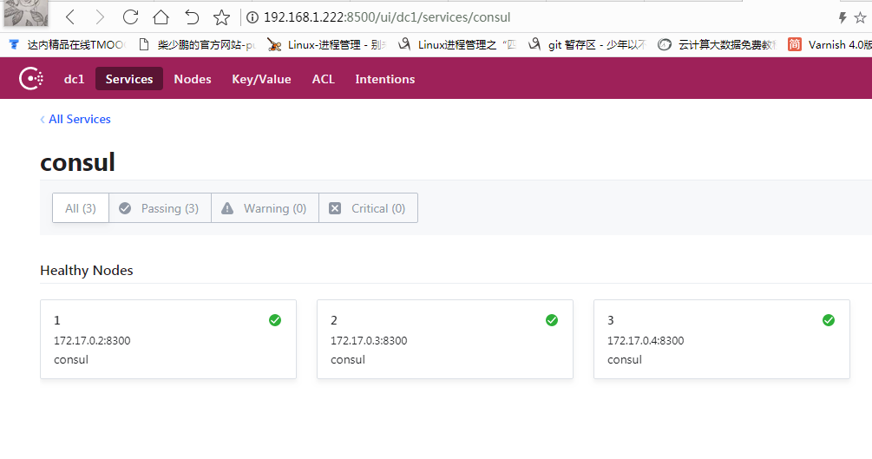Click the Healthy Nodes section label

[87, 271]
